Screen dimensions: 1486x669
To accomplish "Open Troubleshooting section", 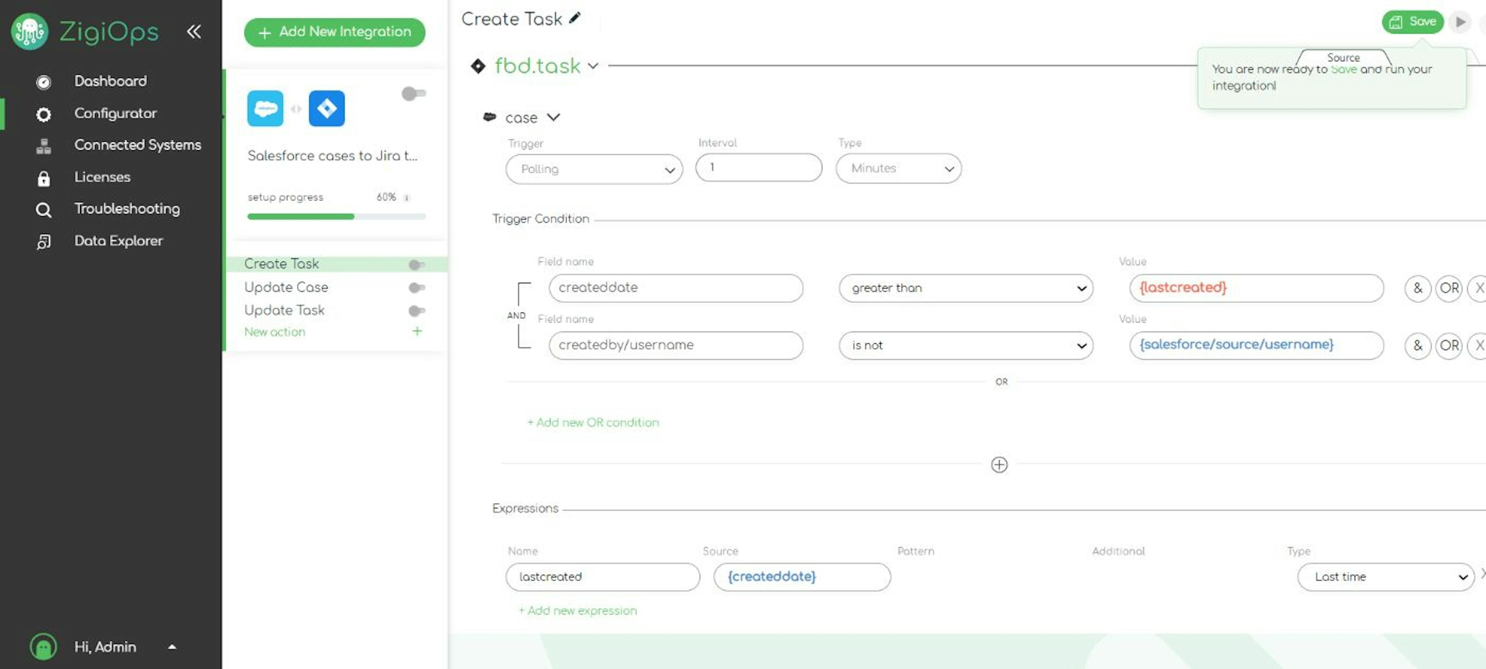I will tap(127, 208).
